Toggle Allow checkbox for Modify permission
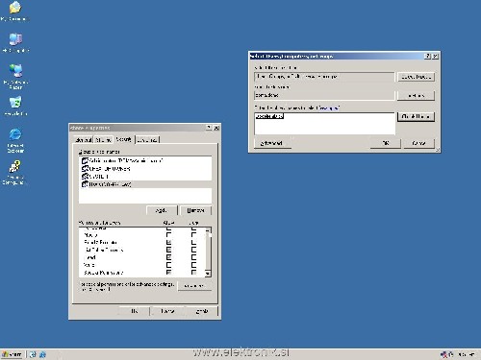 [168, 234]
